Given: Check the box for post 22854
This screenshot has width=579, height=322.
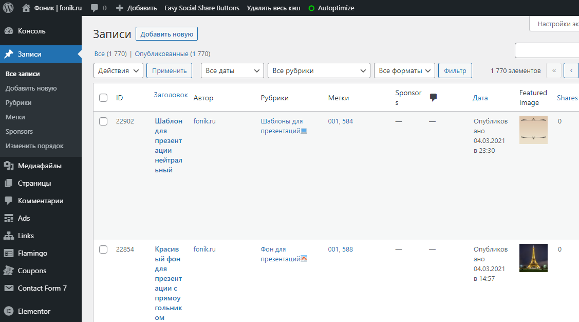Looking at the screenshot, I should (x=103, y=249).
